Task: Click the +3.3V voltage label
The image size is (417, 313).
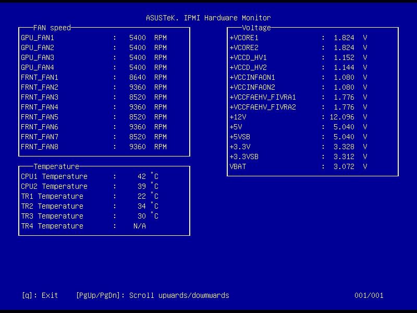Action: click(x=240, y=147)
